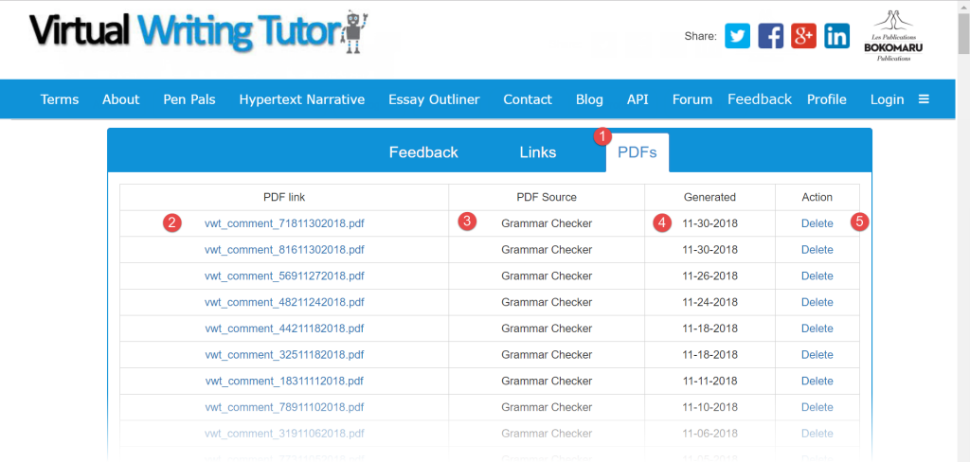Screen dimensions: 970x462
Task: Click the Action column header
Action: 817,197
